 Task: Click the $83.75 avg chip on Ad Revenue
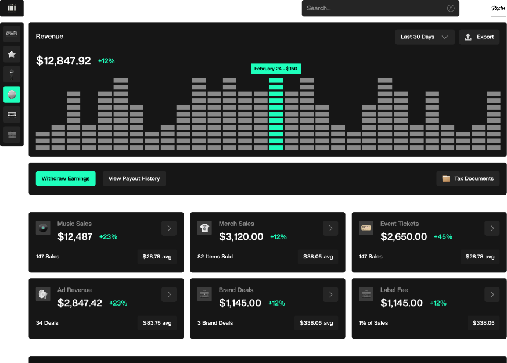(x=157, y=323)
